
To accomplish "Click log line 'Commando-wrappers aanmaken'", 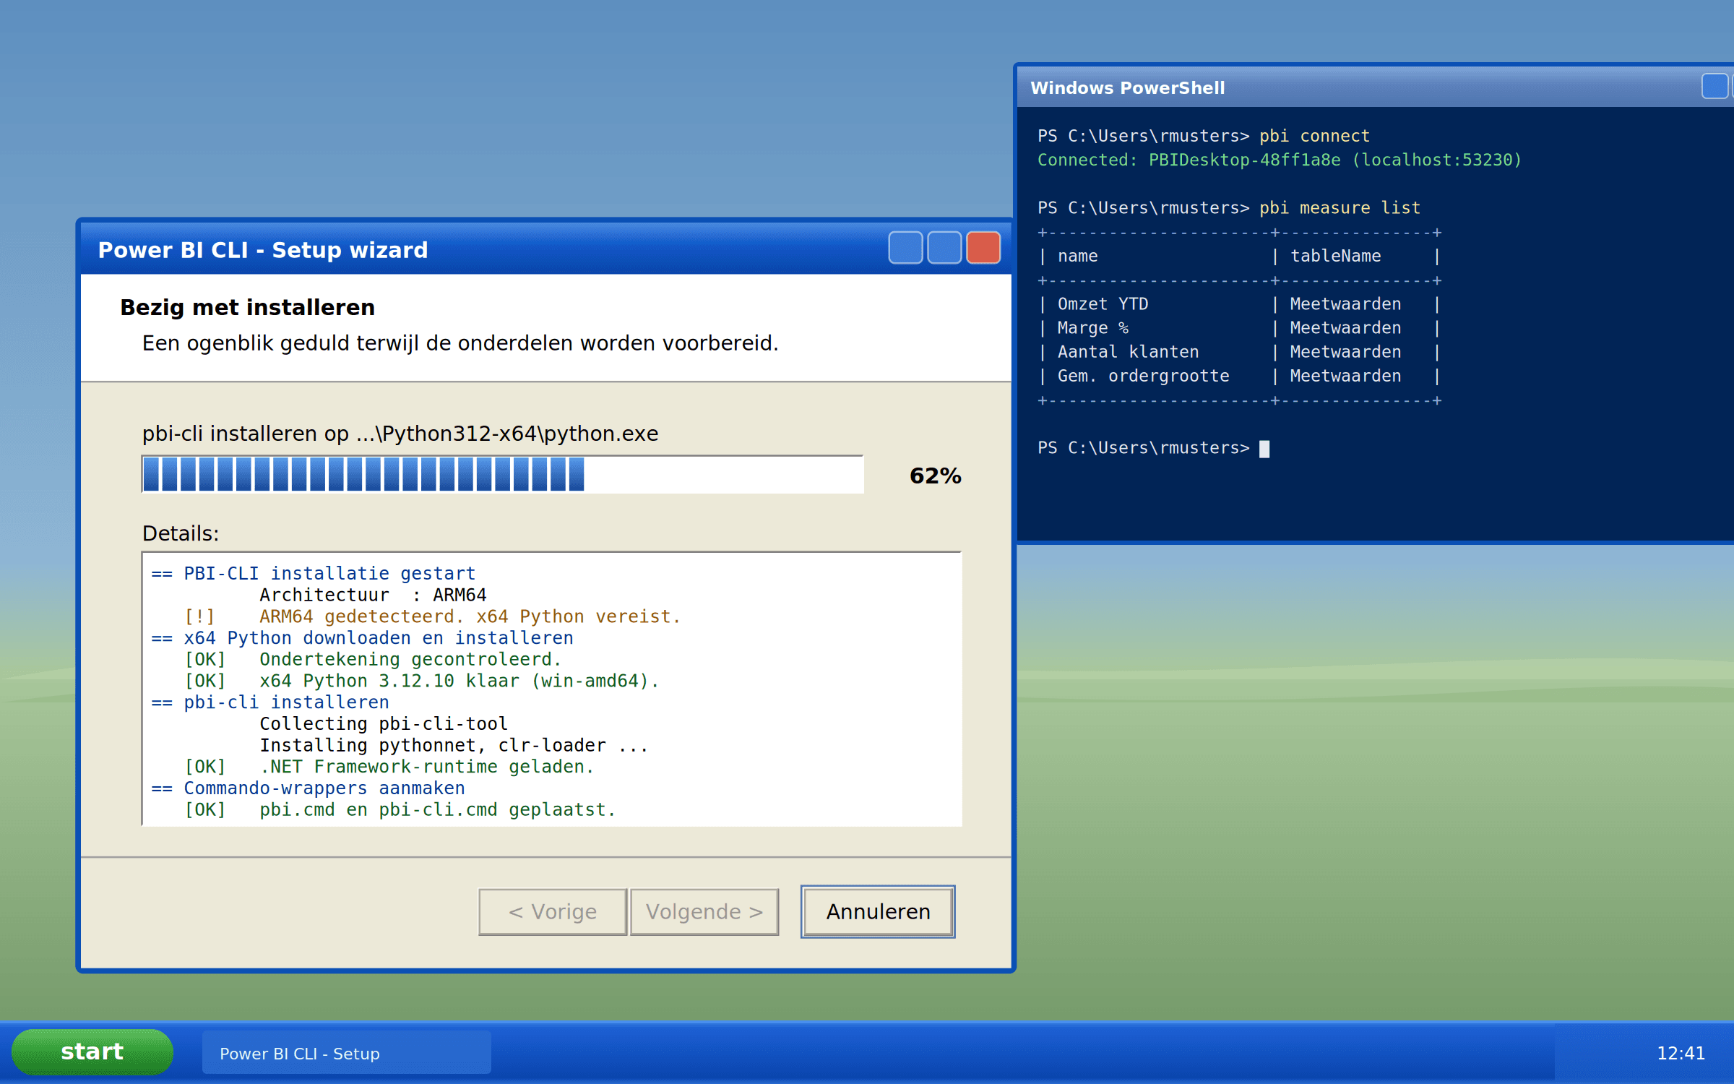I will point(308,788).
